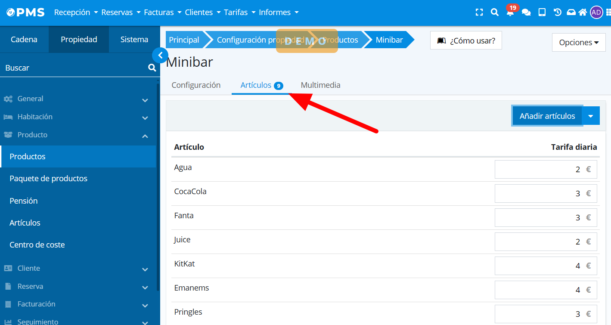
Task: Select the Artículos tab with badge 9
Action: click(x=261, y=85)
